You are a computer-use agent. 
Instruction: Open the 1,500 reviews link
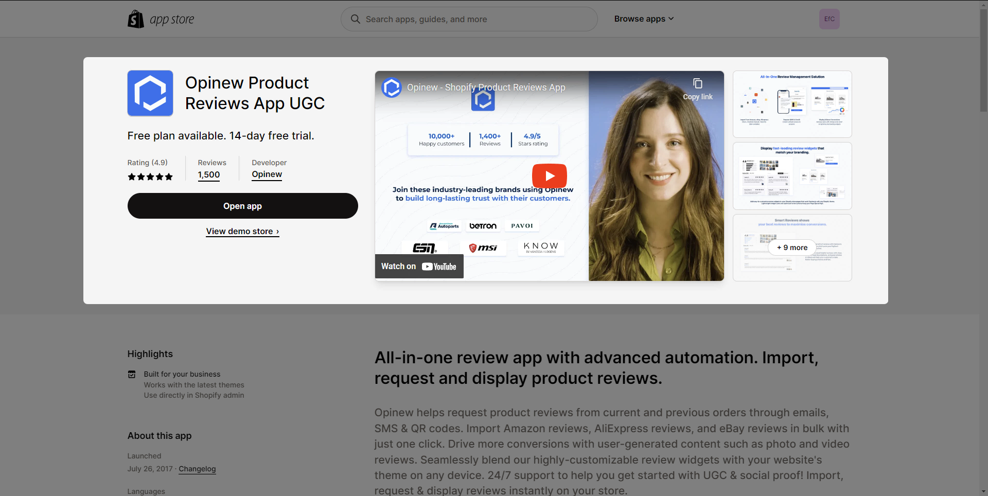(209, 175)
